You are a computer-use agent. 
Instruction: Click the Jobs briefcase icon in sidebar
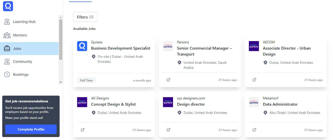tap(7, 49)
